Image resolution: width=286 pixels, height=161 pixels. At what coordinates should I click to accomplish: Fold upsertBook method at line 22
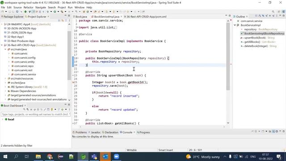click(x=78, y=72)
